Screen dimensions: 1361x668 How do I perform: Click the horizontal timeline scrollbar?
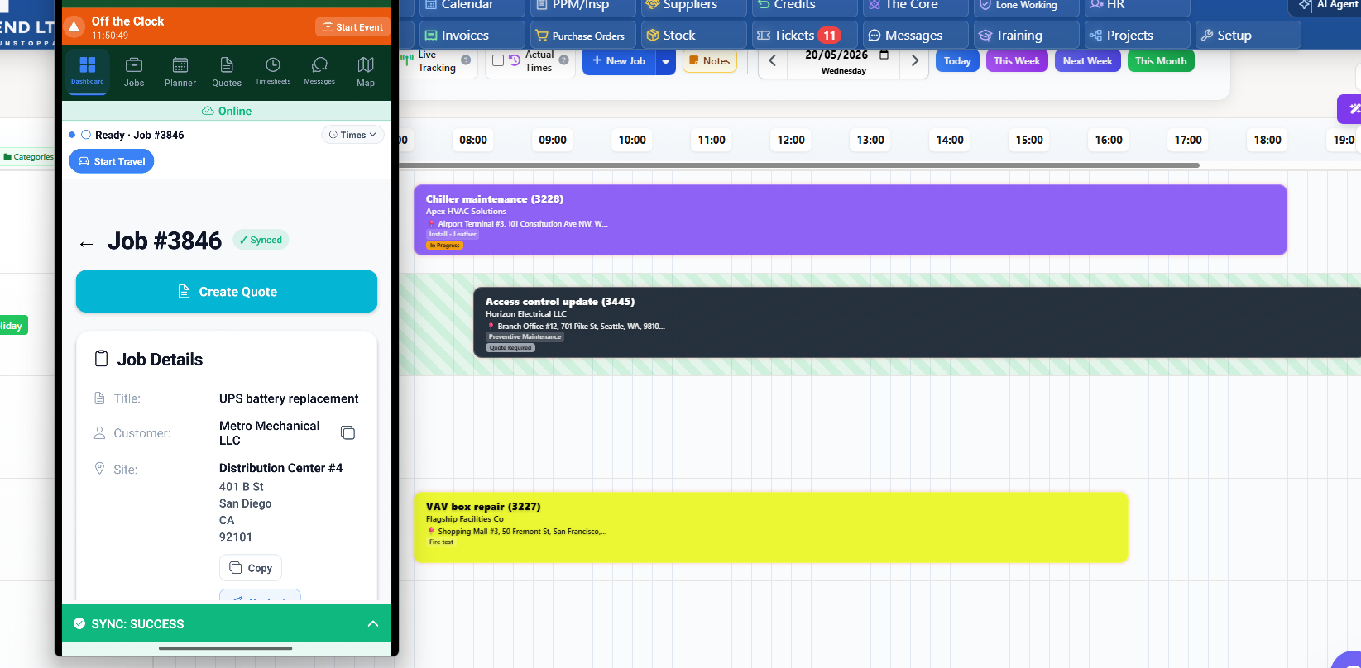tap(799, 165)
